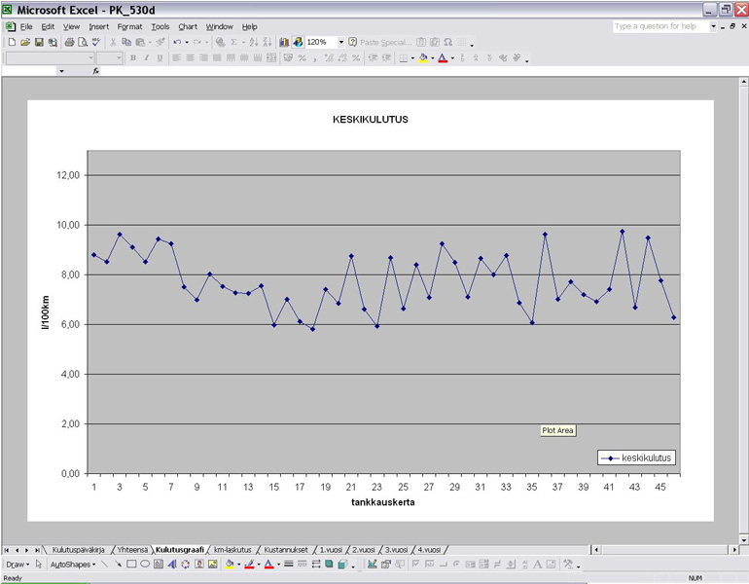Select the Rectangle drawing tool
The image size is (749, 584).
coord(131,564)
